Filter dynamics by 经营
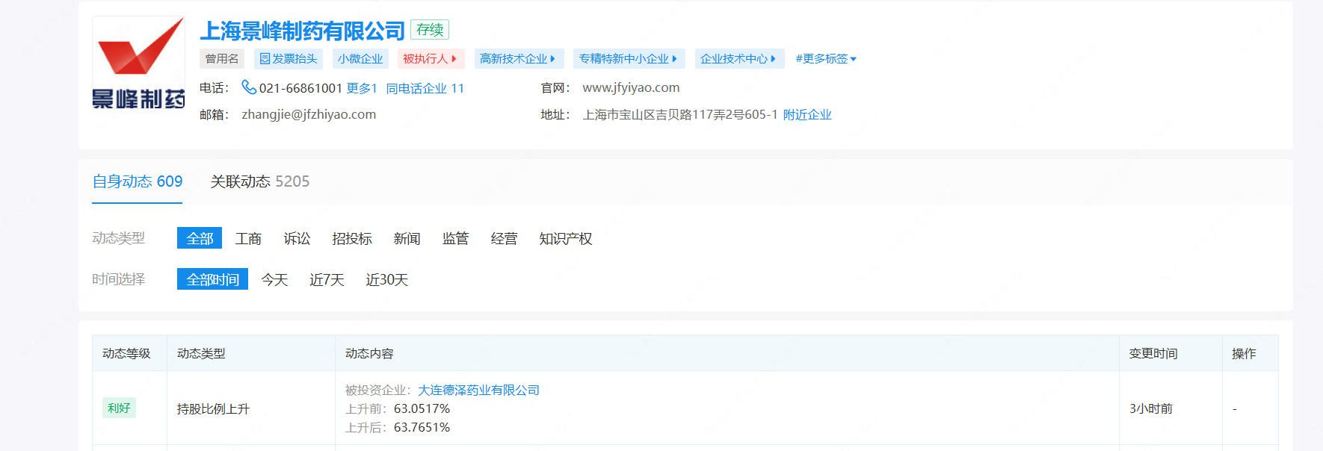Viewport: 1323px width, 451px height. pos(504,238)
